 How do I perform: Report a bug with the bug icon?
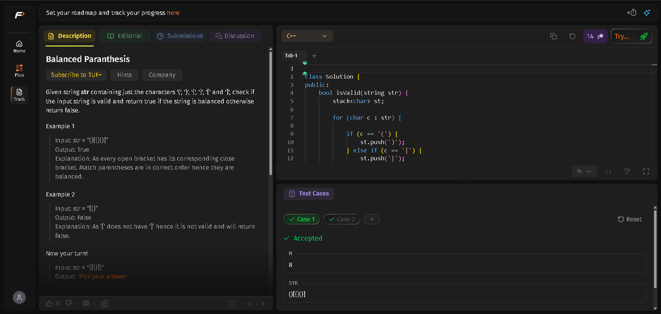click(x=86, y=303)
